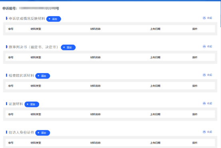Collapse the 信访人身份证件 section
Image resolution: width=221 pixels, height=148 pixels.
point(207,132)
